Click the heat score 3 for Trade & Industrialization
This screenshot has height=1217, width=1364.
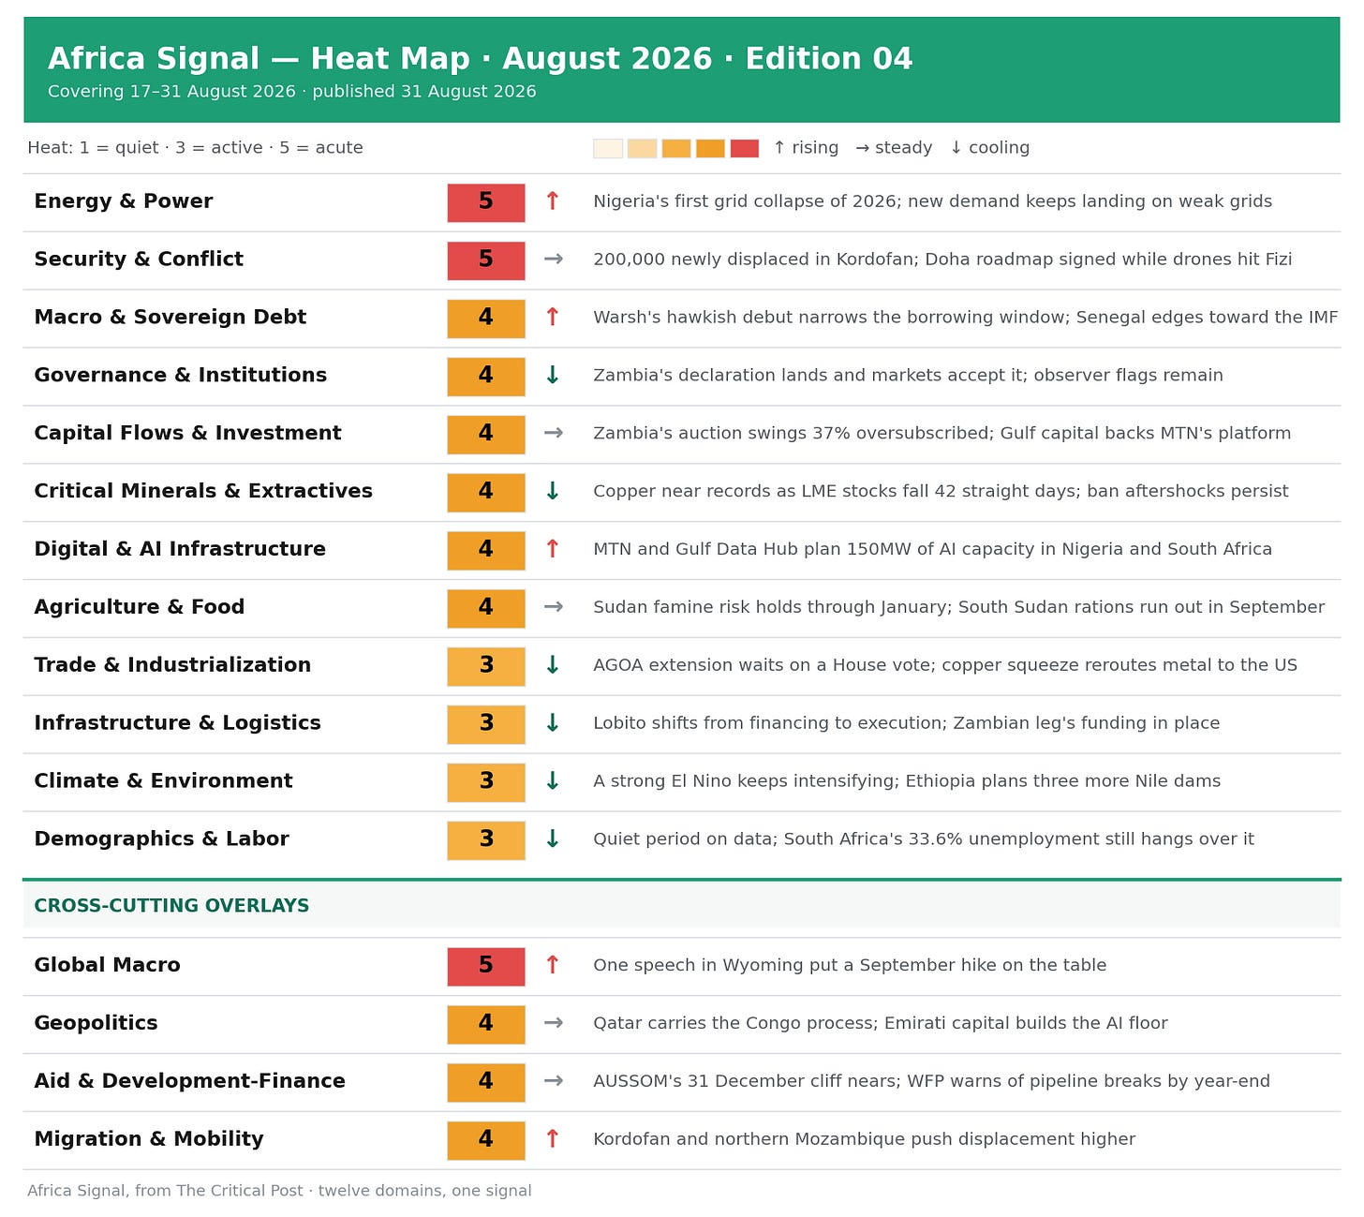pyautogui.click(x=486, y=666)
